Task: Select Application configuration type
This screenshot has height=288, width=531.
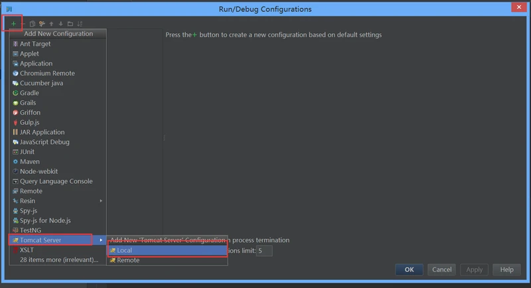Action: pyautogui.click(x=58, y=63)
